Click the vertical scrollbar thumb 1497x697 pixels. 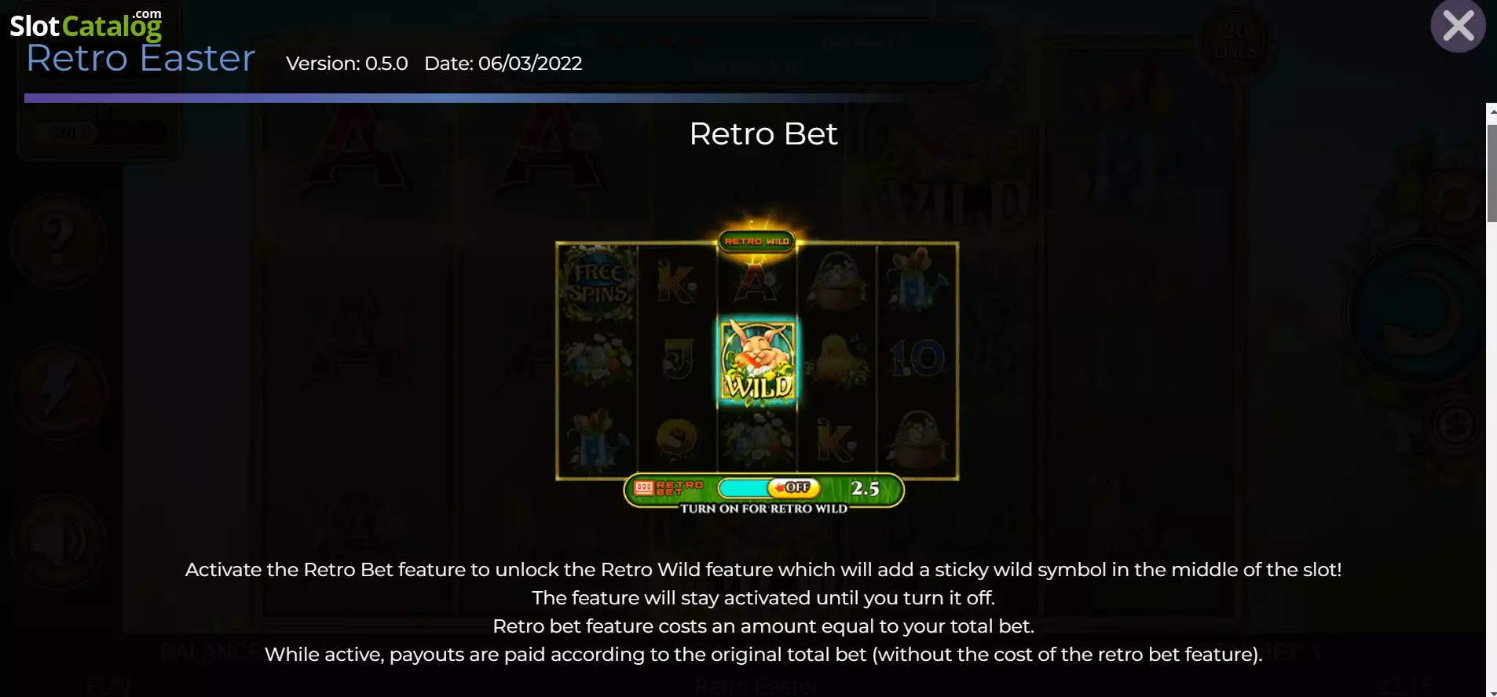click(x=1492, y=173)
